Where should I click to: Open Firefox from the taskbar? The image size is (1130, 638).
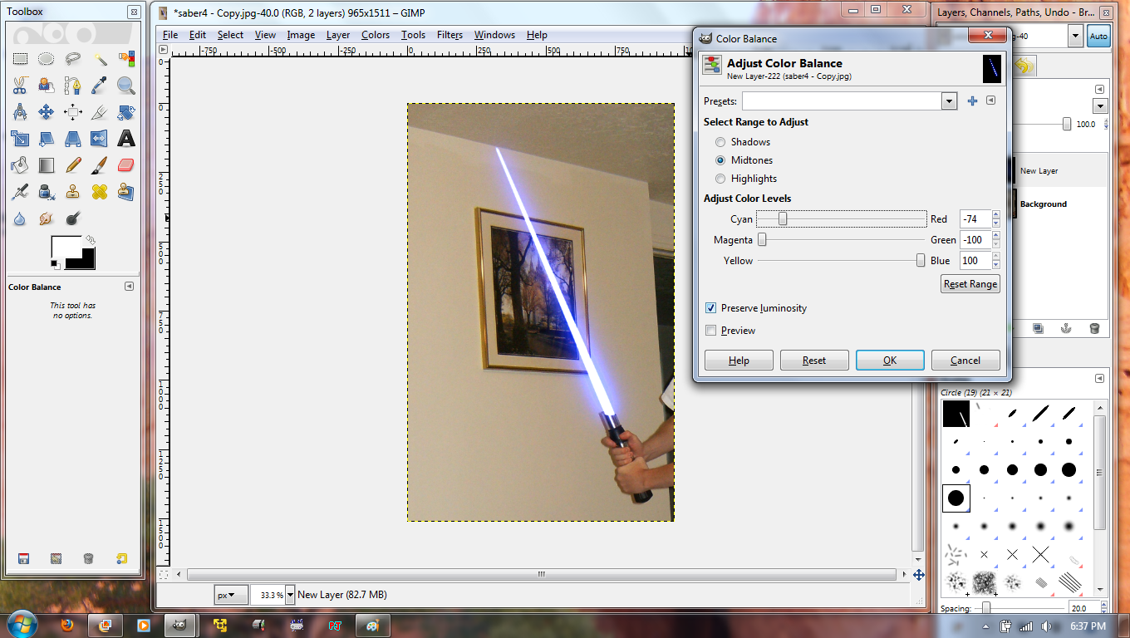(x=68, y=625)
